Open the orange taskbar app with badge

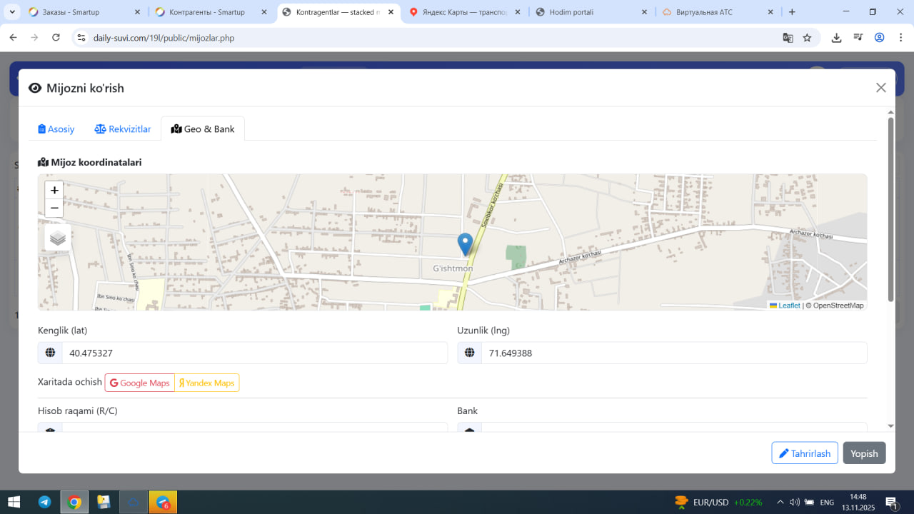163,502
